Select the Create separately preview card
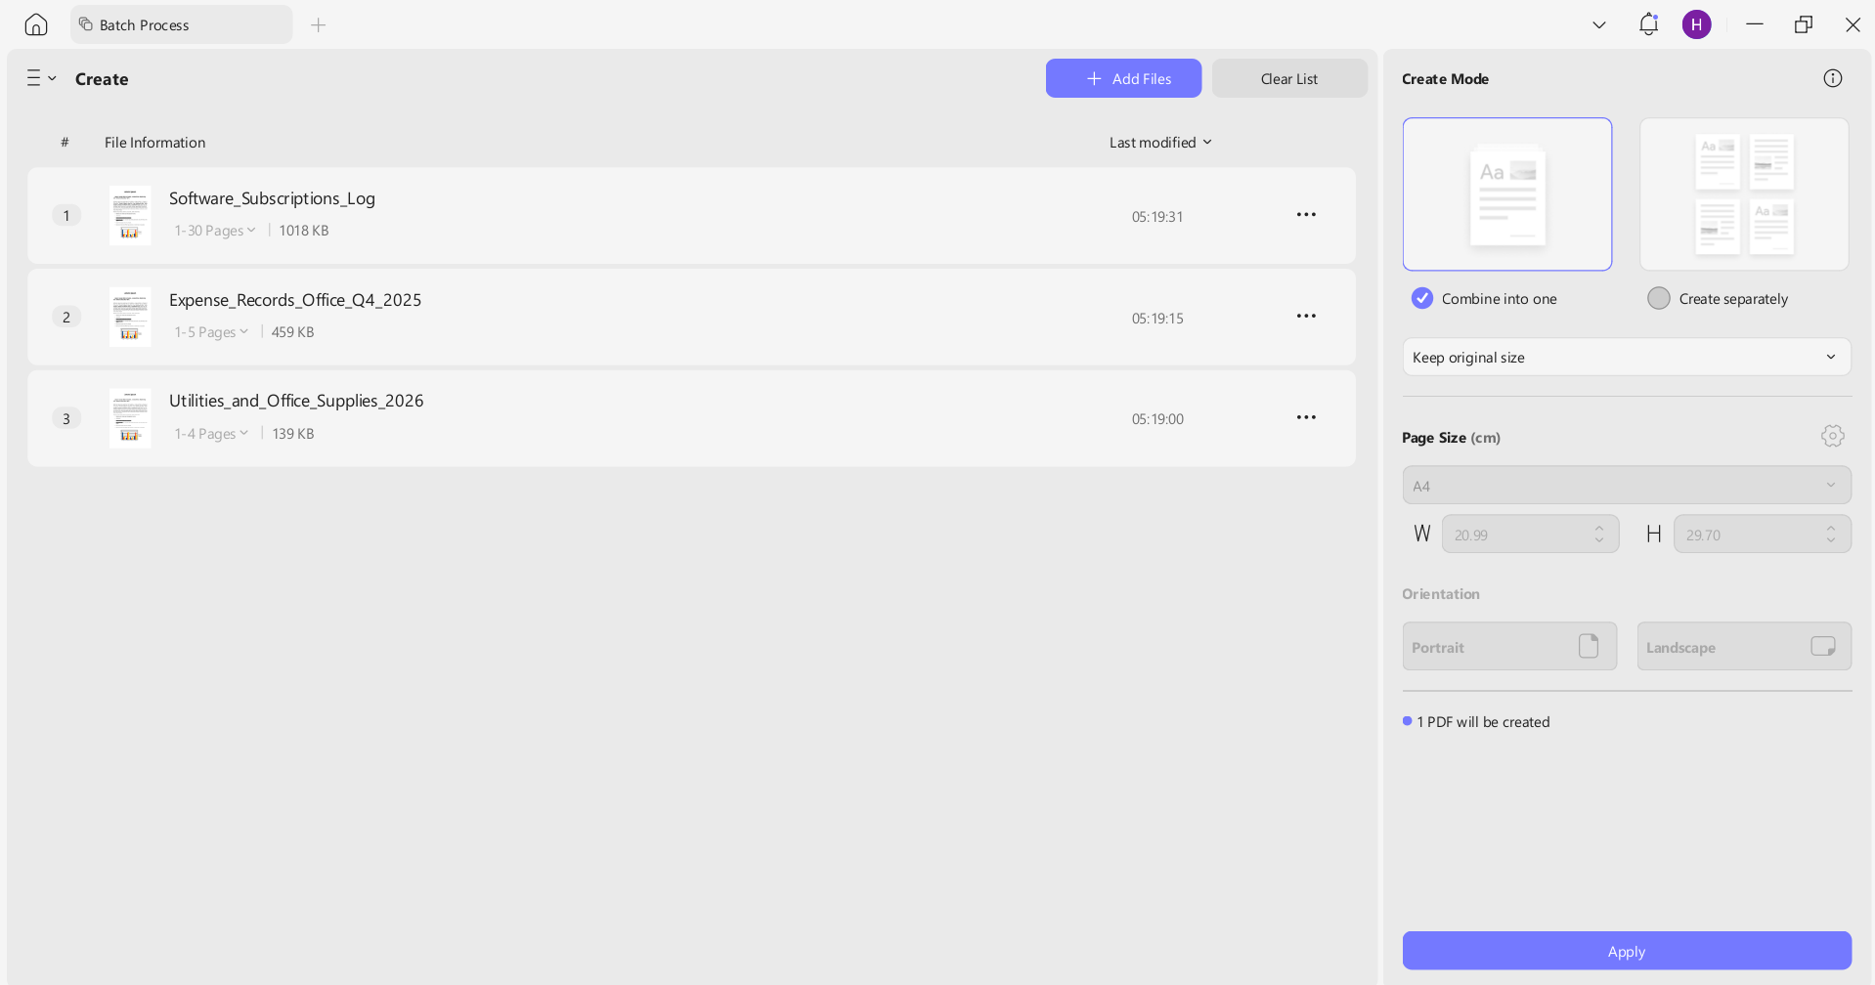The image size is (1875, 985). point(1744,194)
